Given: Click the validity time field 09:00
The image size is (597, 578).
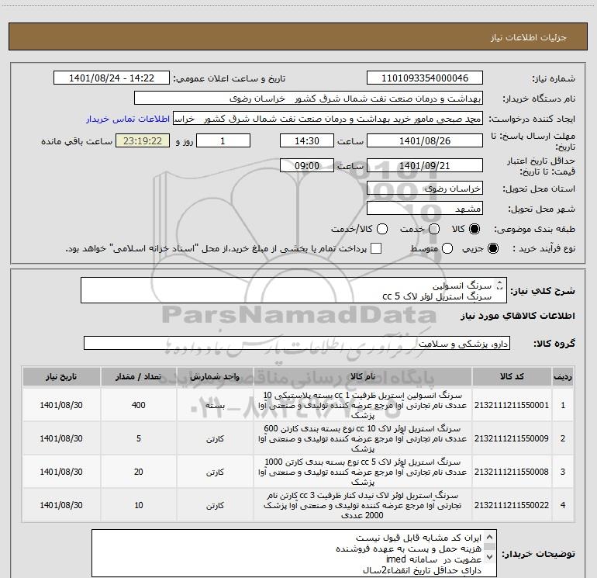Looking at the screenshot, I should 307,166.
